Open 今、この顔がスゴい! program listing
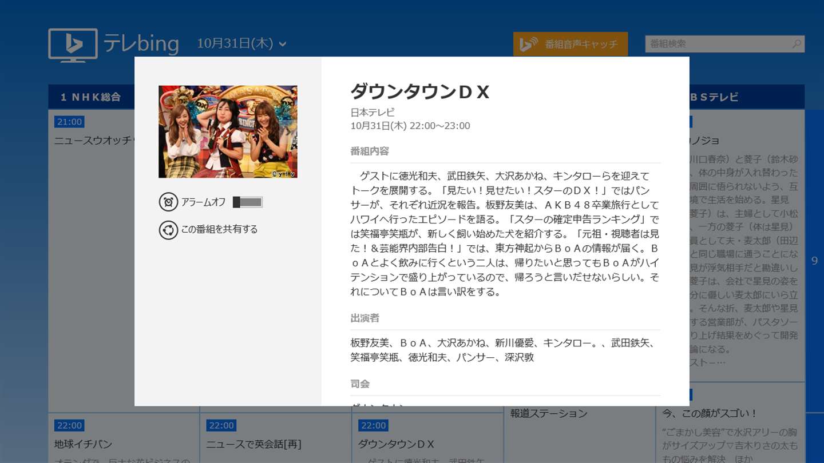 (x=710, y=413)
